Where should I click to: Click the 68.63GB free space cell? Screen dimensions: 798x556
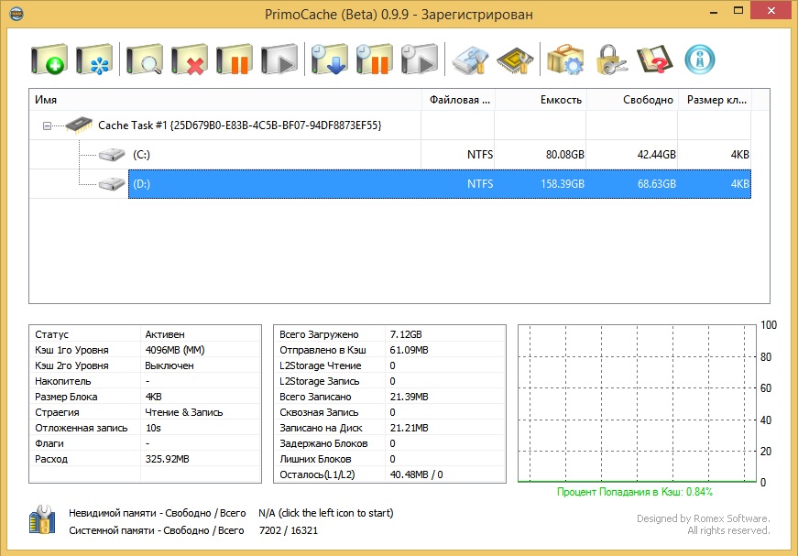(x=657, y=184)
